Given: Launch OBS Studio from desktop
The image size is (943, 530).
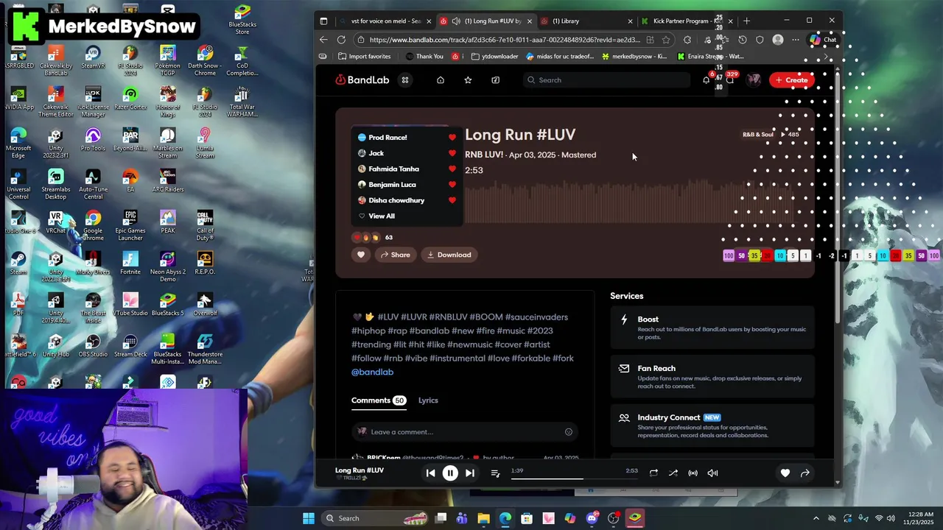Looking at the screenshot, I should pyautogui.click(x=93, y=345).
